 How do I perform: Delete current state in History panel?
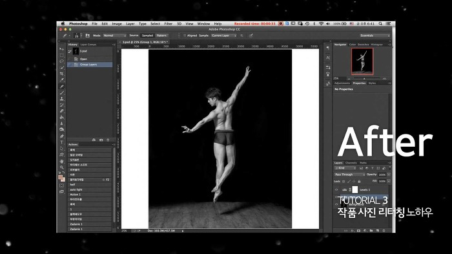point(108,140)
